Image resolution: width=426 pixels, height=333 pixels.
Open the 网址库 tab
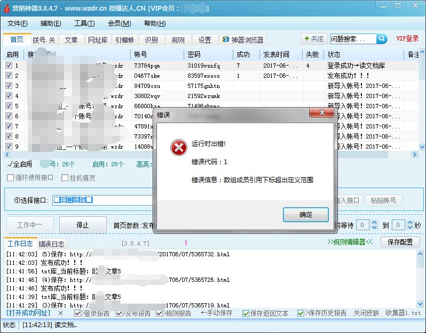pyautogui.click(x=98, y=40)
